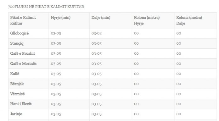Select the Bërnjak row label

(x=17, y=84)
